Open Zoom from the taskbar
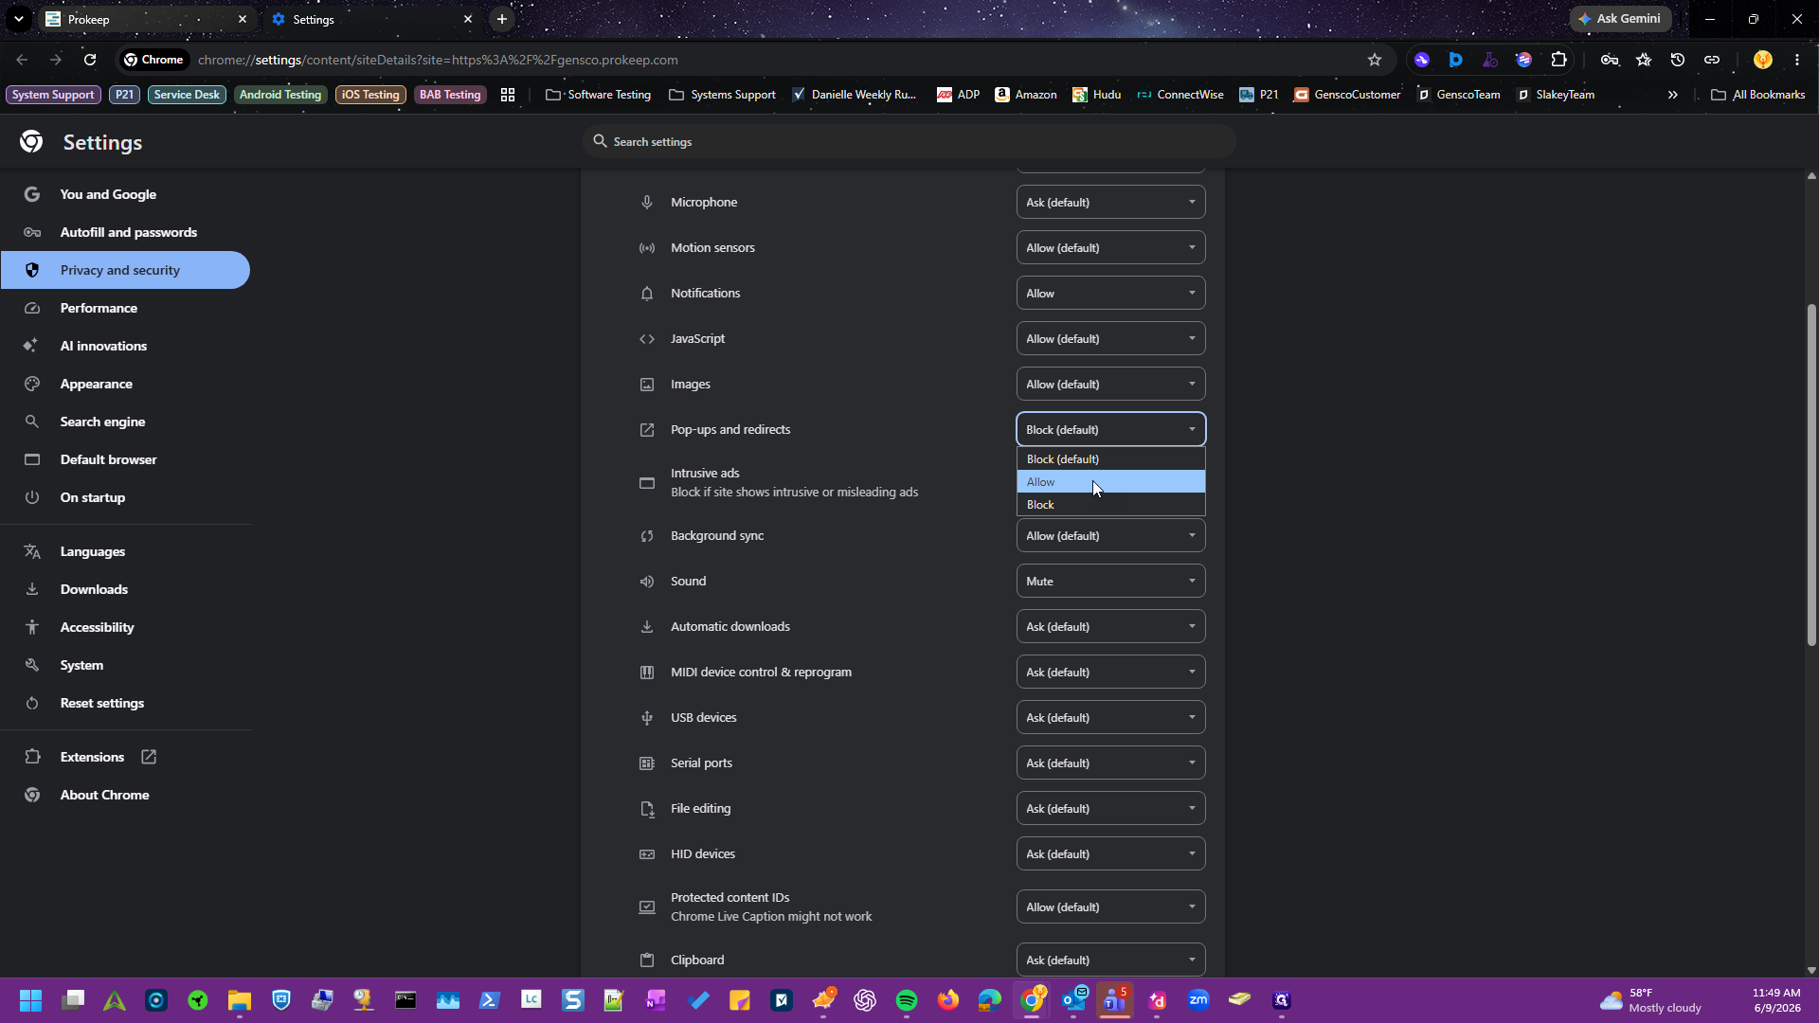The image size is (1819, 1023). [x=1198, y=1000]
